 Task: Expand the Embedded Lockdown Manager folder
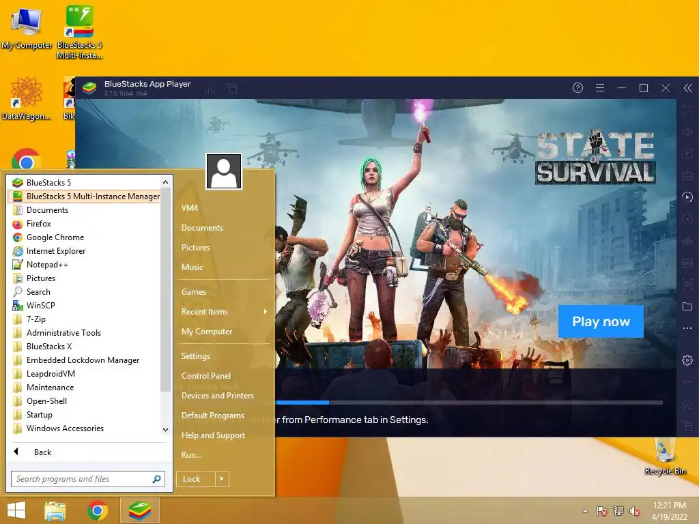pos(83,360)
